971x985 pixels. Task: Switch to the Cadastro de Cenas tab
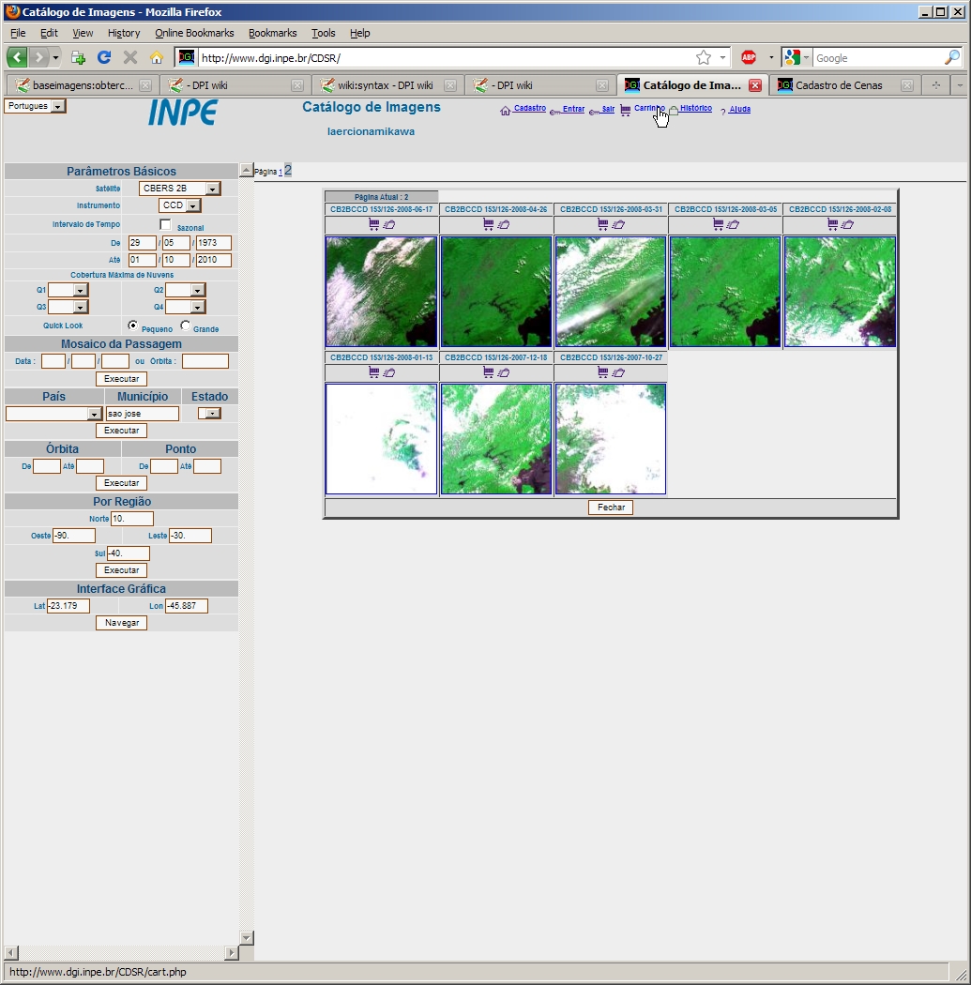pyautogui.click(x=838, y=85)
